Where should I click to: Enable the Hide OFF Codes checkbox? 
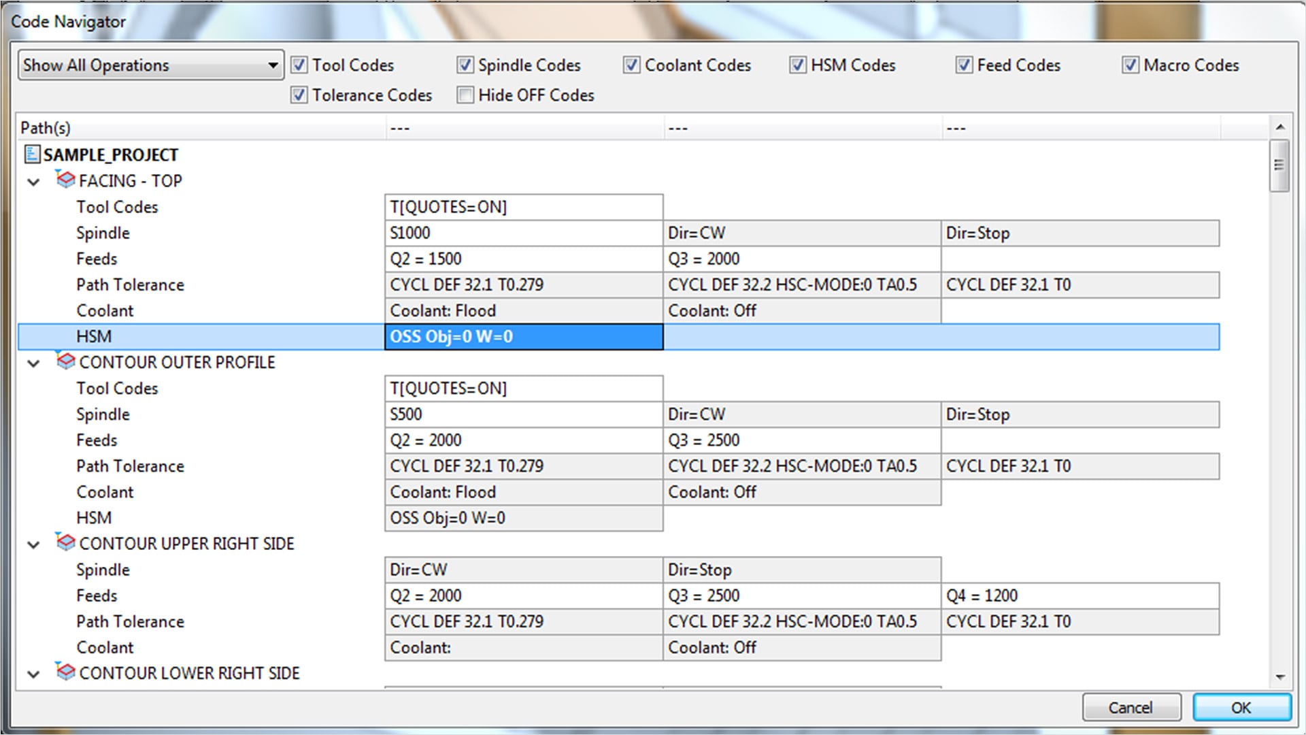(x=465, y=95)
